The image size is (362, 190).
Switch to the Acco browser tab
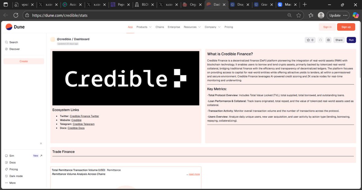coord(72,5)
